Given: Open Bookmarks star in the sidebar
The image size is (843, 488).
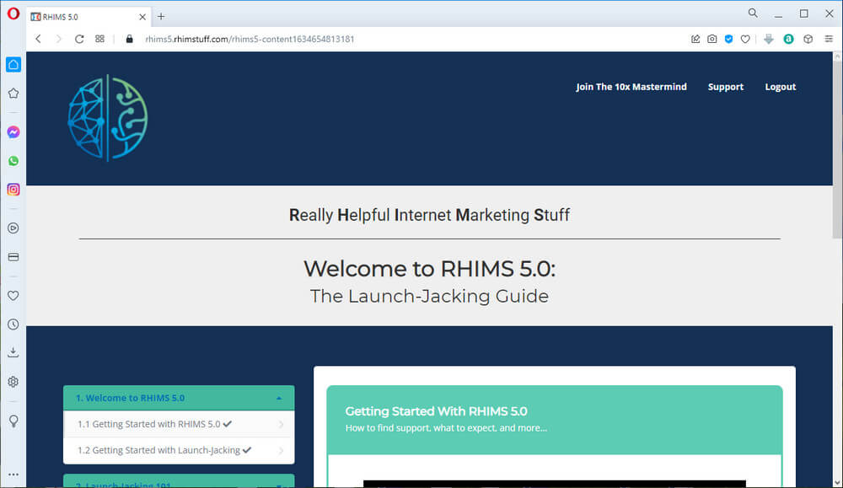Looking at the screenshot, I should click(x=13, y=94).
